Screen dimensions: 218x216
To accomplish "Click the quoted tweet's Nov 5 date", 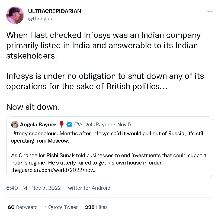I will pyautogui.click(x=124, y=124).
